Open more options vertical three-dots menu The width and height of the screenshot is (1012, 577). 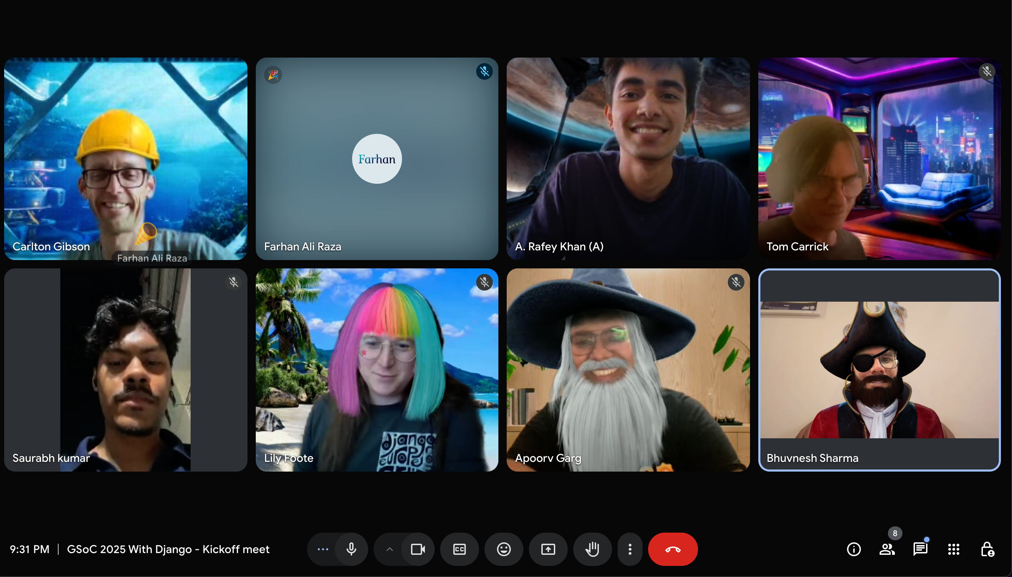[x=630, y=549]
